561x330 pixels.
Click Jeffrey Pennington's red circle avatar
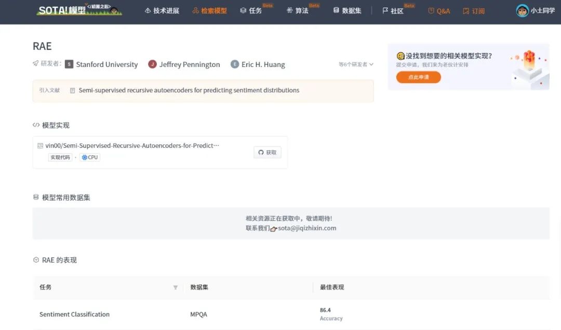[152, 64]
